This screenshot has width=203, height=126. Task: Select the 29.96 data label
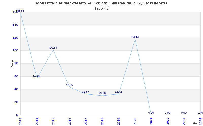tap(102, 93)
